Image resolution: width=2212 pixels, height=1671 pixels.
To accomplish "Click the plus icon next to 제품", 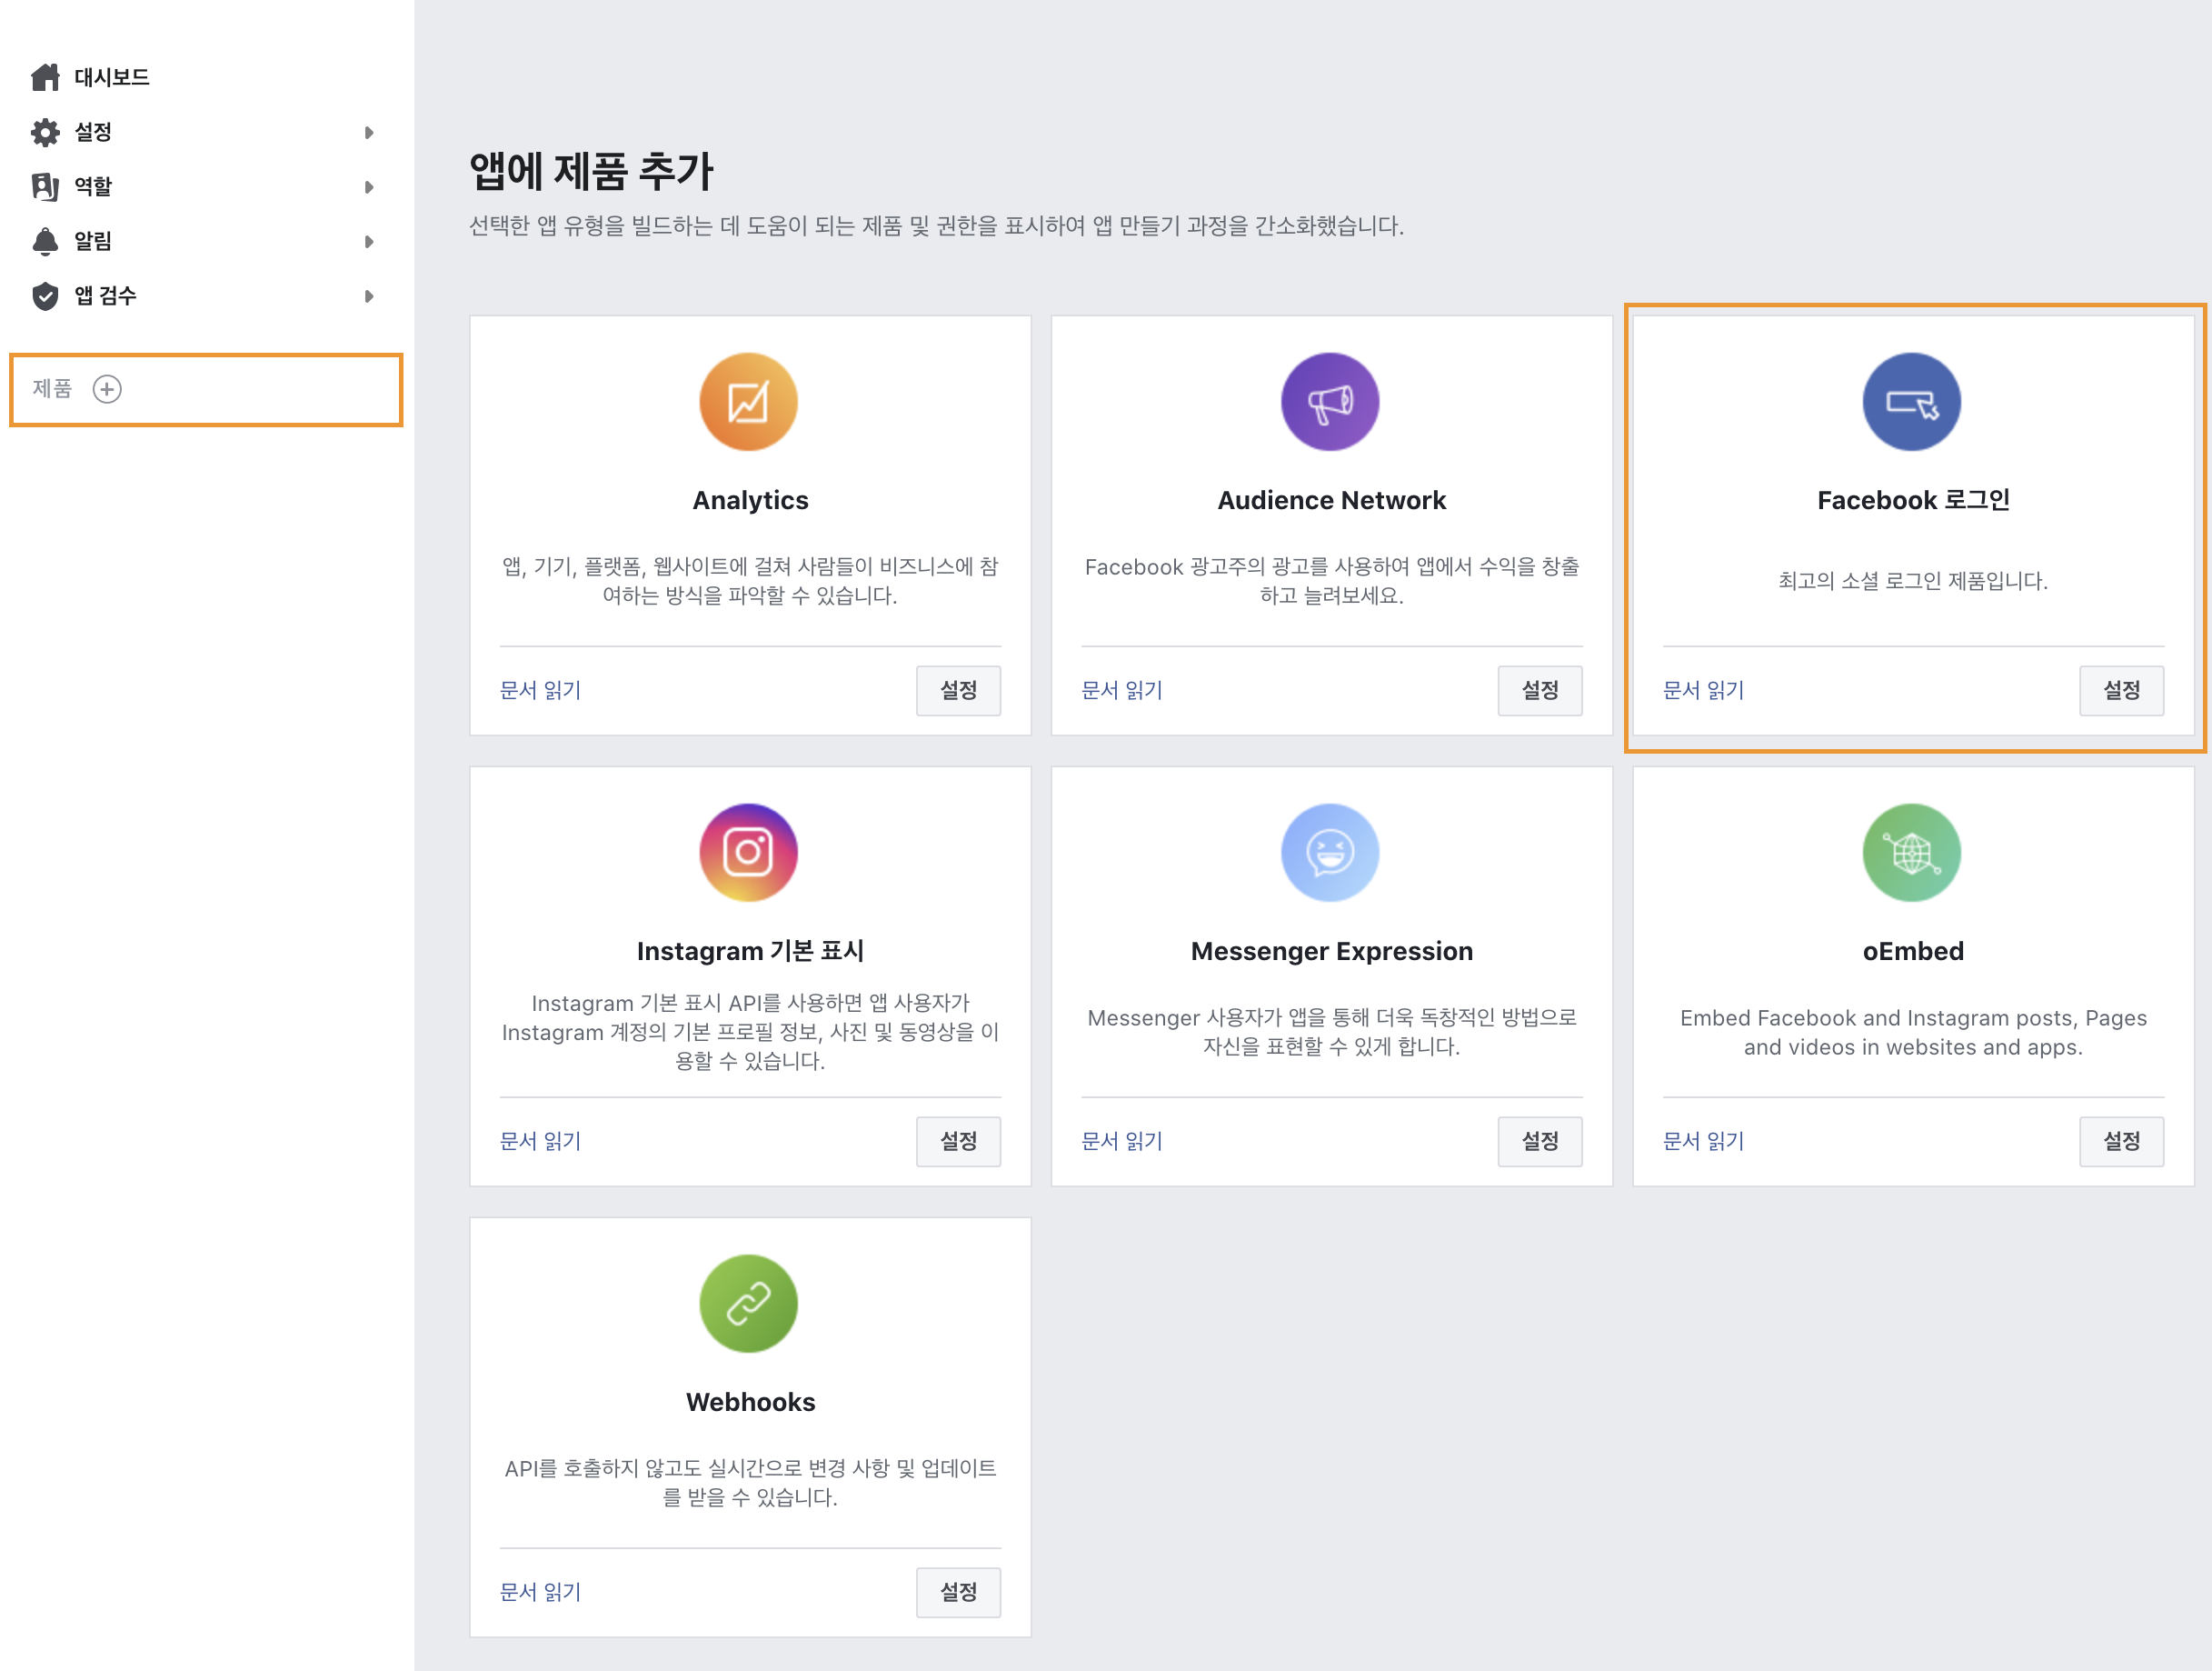I will click(x=107, y=389).
